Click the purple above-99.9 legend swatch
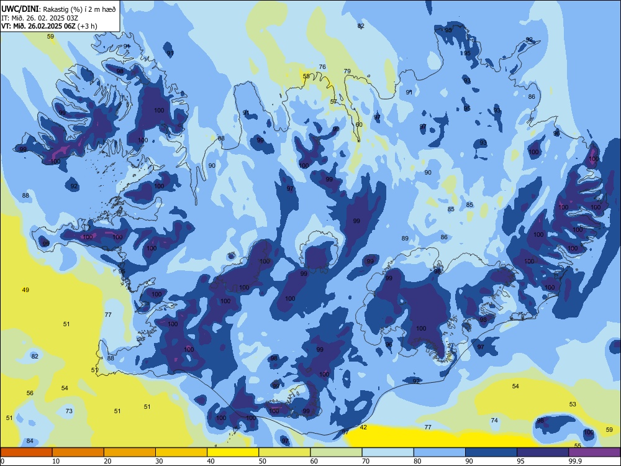 (x=594, y=452)
